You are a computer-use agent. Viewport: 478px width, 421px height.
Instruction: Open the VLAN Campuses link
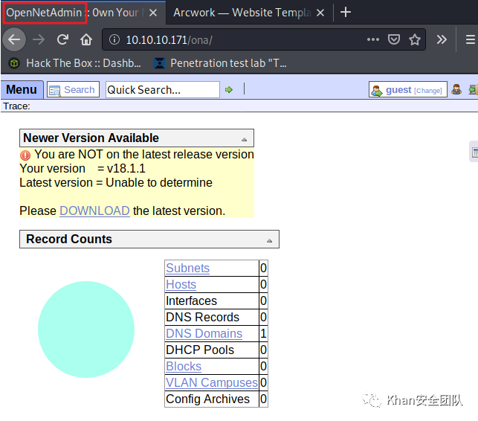click(x=212, y=382)
